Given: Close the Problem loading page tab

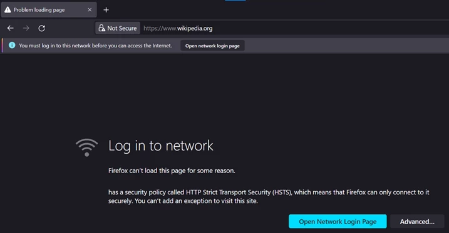Looking at the screenshot, I should click(90, 10).
